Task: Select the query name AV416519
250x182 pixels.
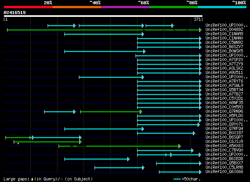Action: tap(15, 13)
